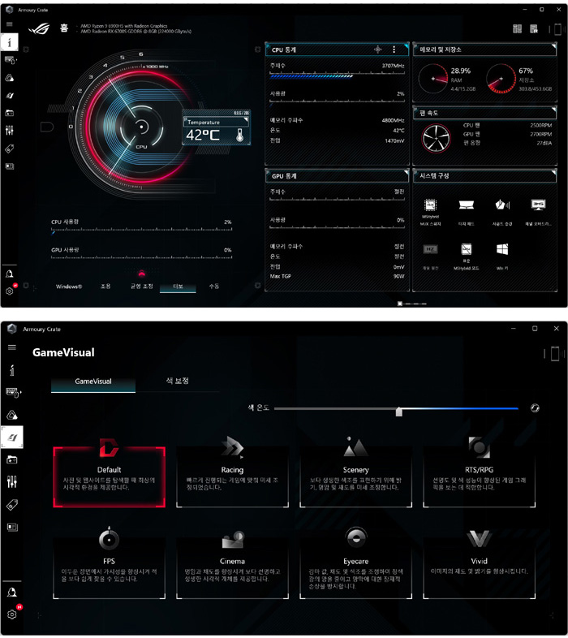Select Vivid display mode card
Image resolution: width=568 pixels, height=638 pixels.
click(480, 568)
